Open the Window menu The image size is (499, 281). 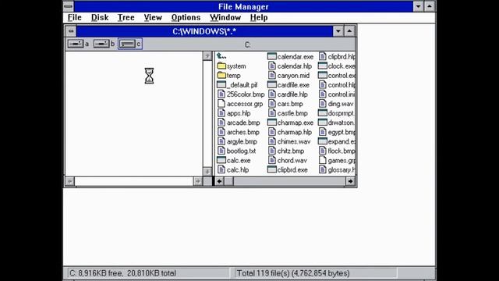click(x=225, y=17)
